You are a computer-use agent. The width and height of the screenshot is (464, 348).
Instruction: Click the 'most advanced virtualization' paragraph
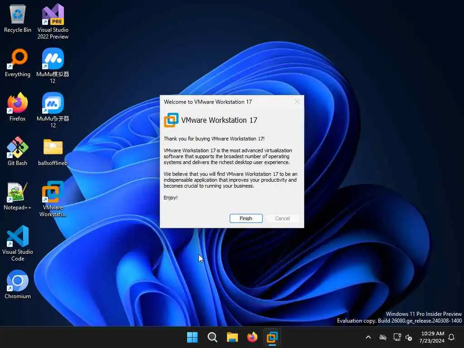tap(228, 156)
